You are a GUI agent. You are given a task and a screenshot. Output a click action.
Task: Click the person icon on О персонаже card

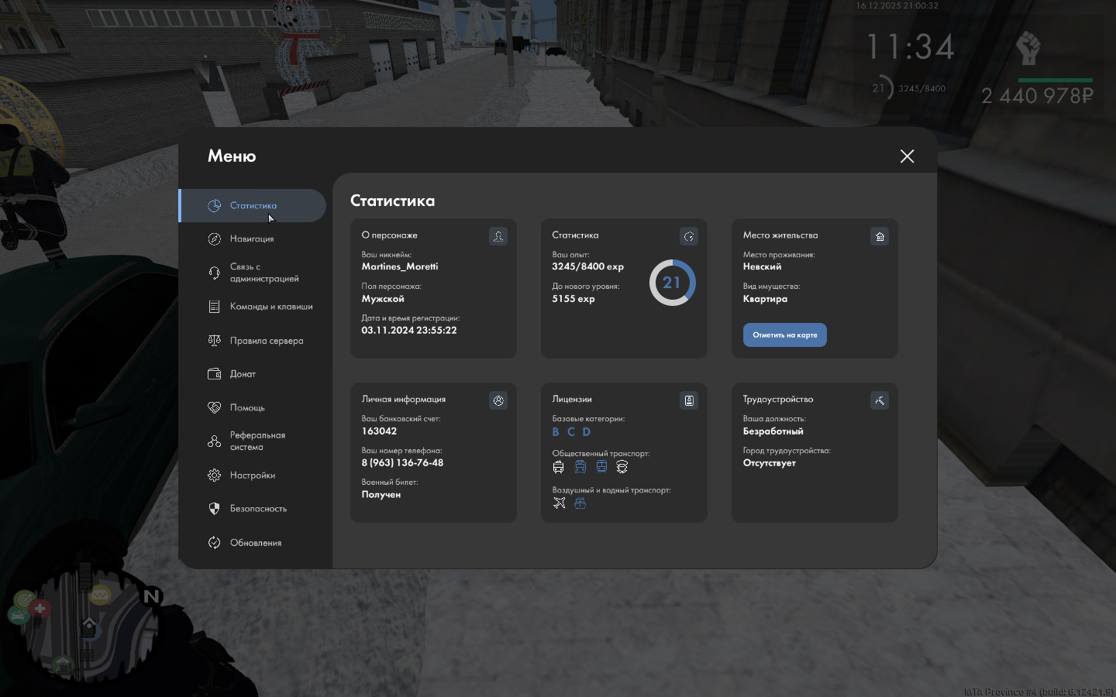click(x=498, y=236)
